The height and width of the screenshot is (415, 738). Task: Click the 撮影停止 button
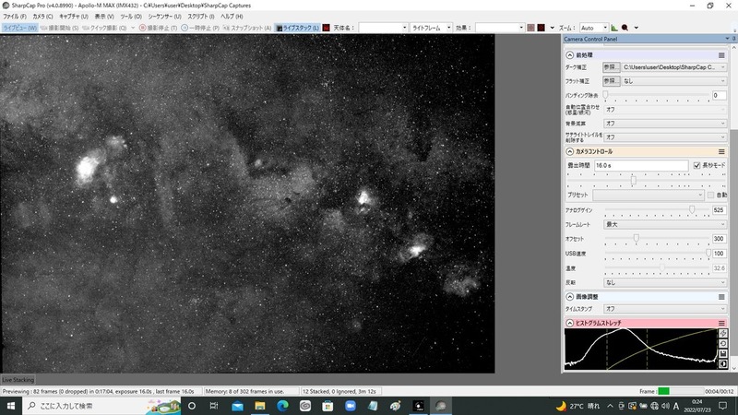158,28
